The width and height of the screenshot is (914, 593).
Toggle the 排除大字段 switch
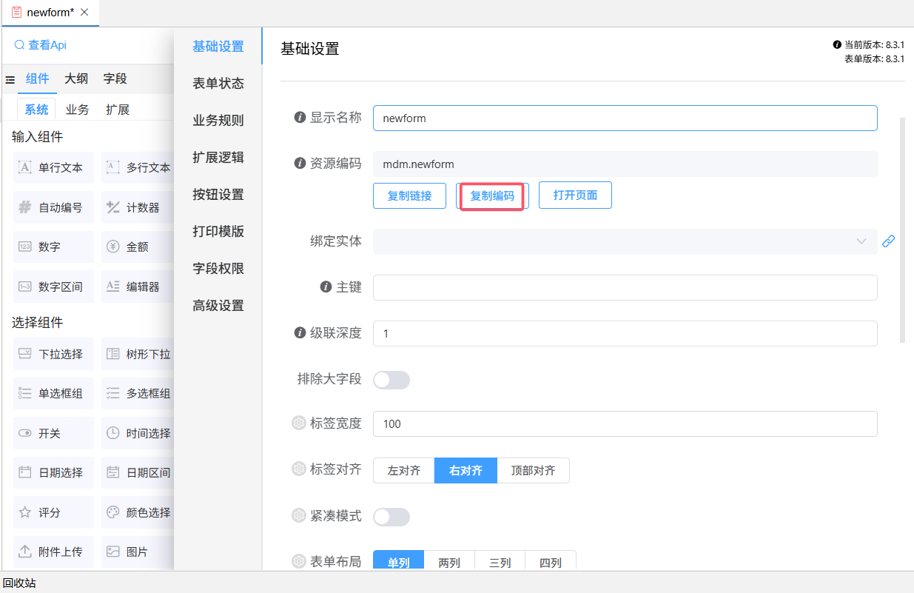[391, 380]
